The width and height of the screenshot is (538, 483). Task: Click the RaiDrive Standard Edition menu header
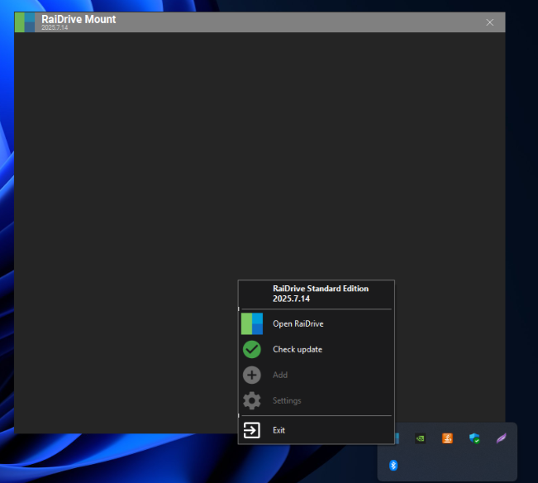pos(321,294)
